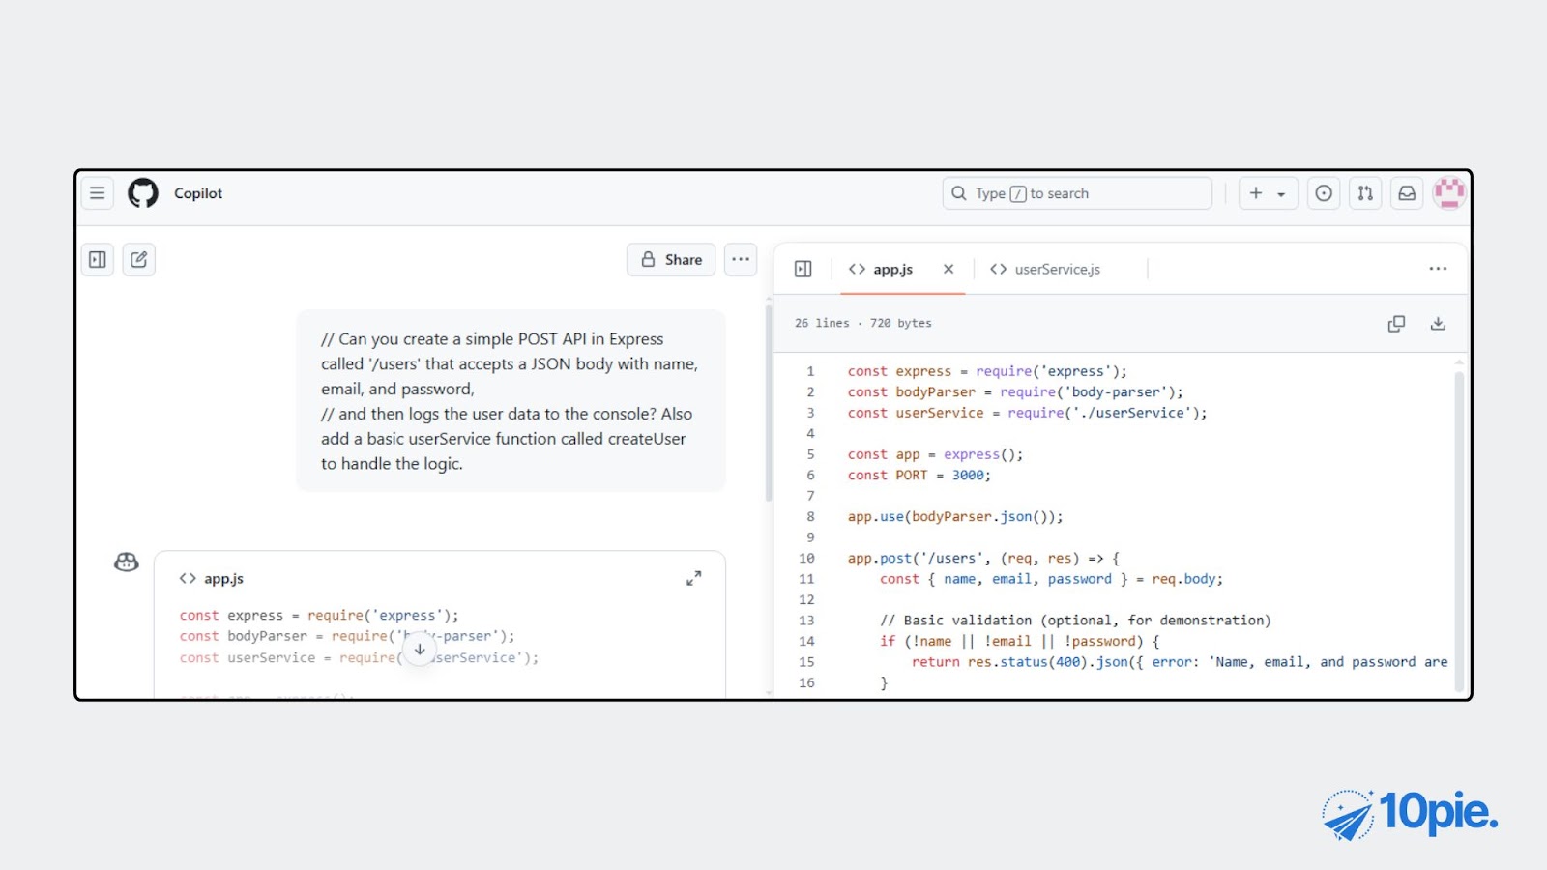Click the Share button

[671, 259]
